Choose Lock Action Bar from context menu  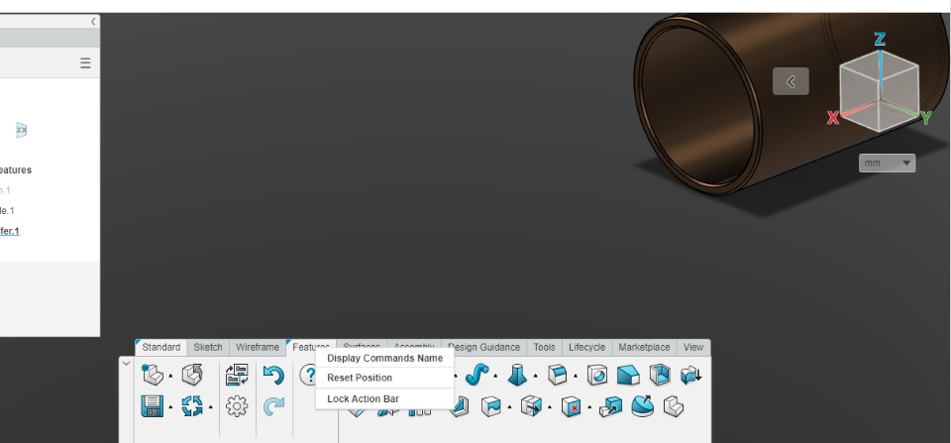coord(384,398)
